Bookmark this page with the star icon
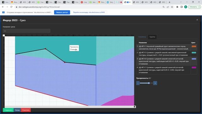Viewport: 202px width, 114px height. pyautogui.click(x=172, y=7)
